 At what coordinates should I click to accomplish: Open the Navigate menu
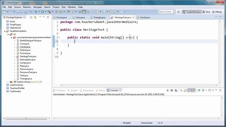click(37, 7)
